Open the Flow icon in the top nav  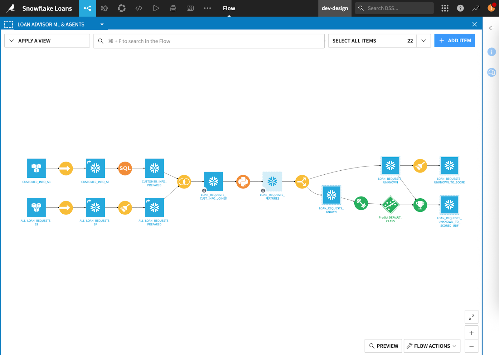pyautogui.click(x=87, y=8)
